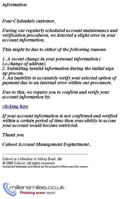Click the Cahoot Account Management Department signature

pyautogui.click(x=47, y=144)
